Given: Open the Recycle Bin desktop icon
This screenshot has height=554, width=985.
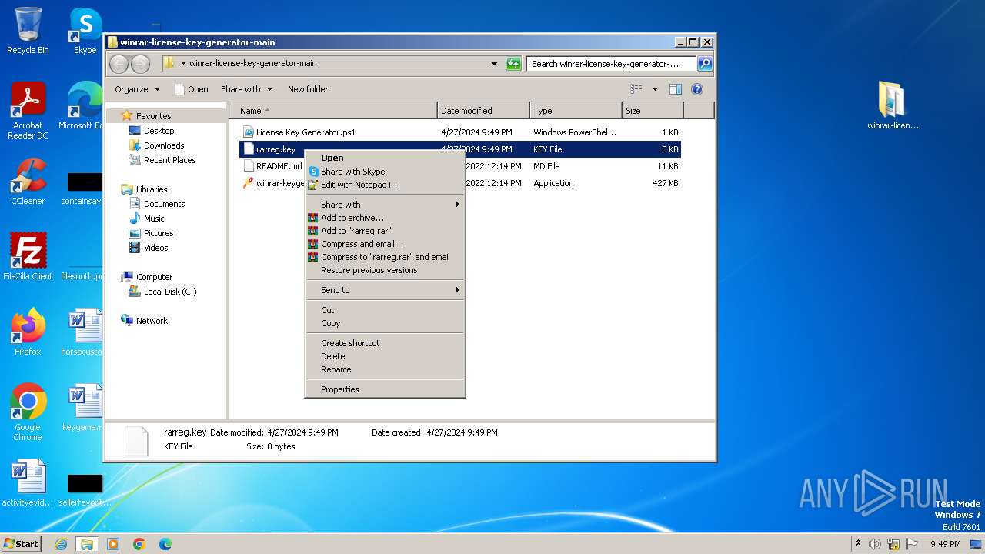Looking at the screenshot, I should (x=28, y=31).
